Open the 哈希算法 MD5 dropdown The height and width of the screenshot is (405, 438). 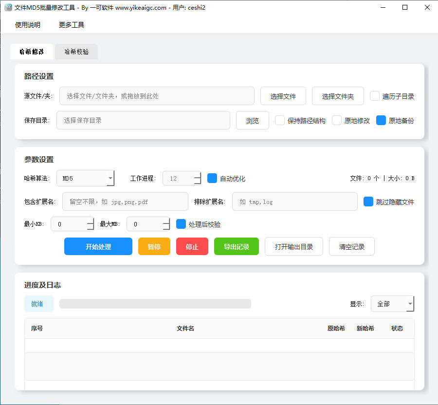click(x=86, y=178)
